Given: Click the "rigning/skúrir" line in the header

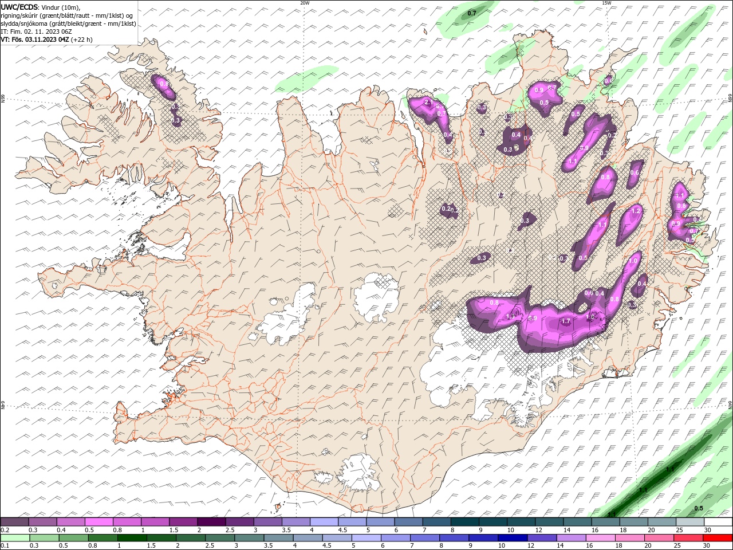Looking at the screenshot, I should pyautogui.click(x=67, y=15).
